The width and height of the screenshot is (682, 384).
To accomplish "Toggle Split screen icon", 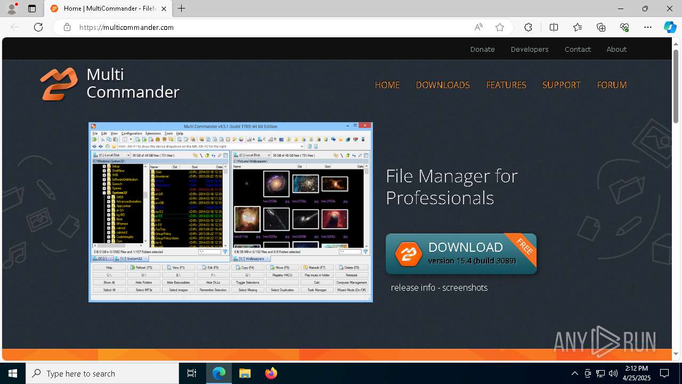I will point(554,27).
